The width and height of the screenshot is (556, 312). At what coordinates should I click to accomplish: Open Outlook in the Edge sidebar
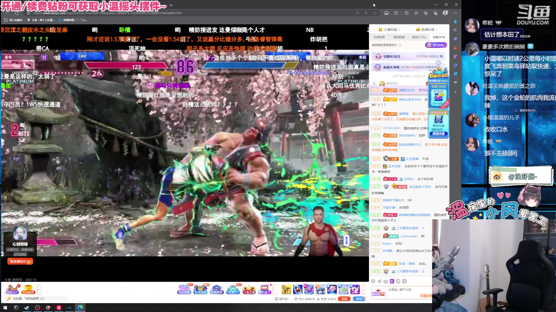pos(455,74)
